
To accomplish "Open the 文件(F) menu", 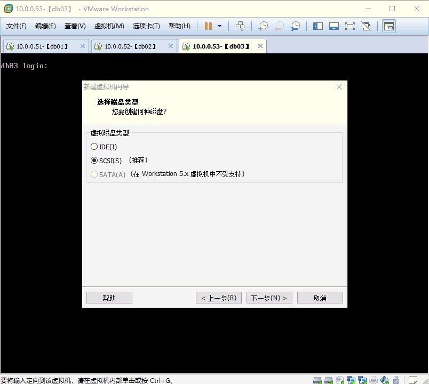I will pyautogui.click(x=17, y=26).
